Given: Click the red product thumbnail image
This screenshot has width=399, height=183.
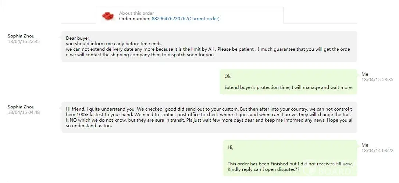Looking at the screenshot, I should pos(108,16).
